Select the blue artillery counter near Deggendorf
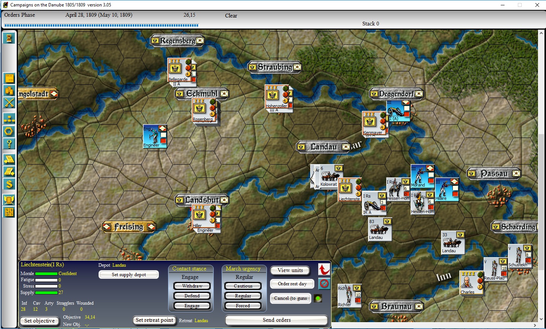This screenshot has height=329, width=546. [398, 111]
